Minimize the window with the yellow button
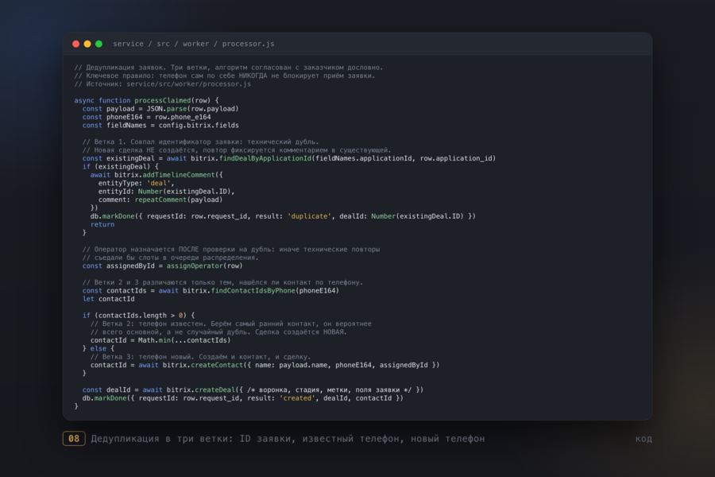Screen dimensions: 715x477 coord(87,44)
